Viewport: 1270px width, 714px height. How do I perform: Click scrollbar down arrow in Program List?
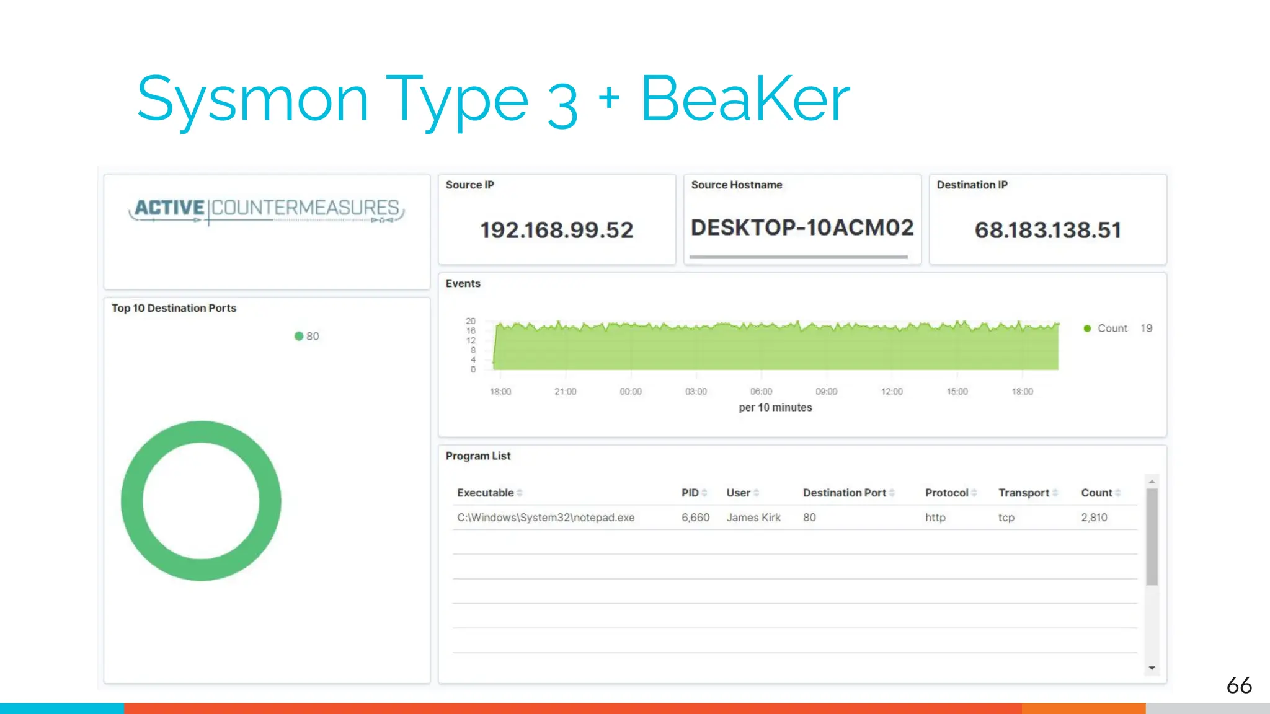click(1152, 668)
